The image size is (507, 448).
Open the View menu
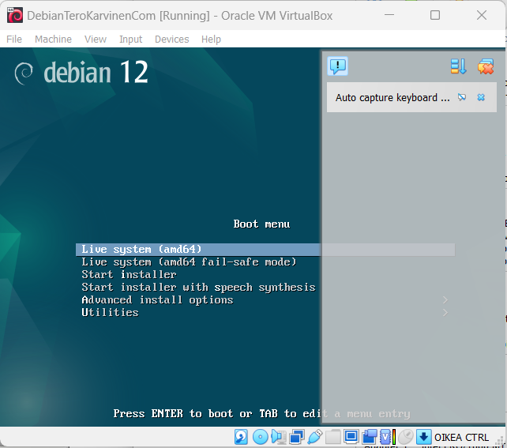click(x=96, y=39)
